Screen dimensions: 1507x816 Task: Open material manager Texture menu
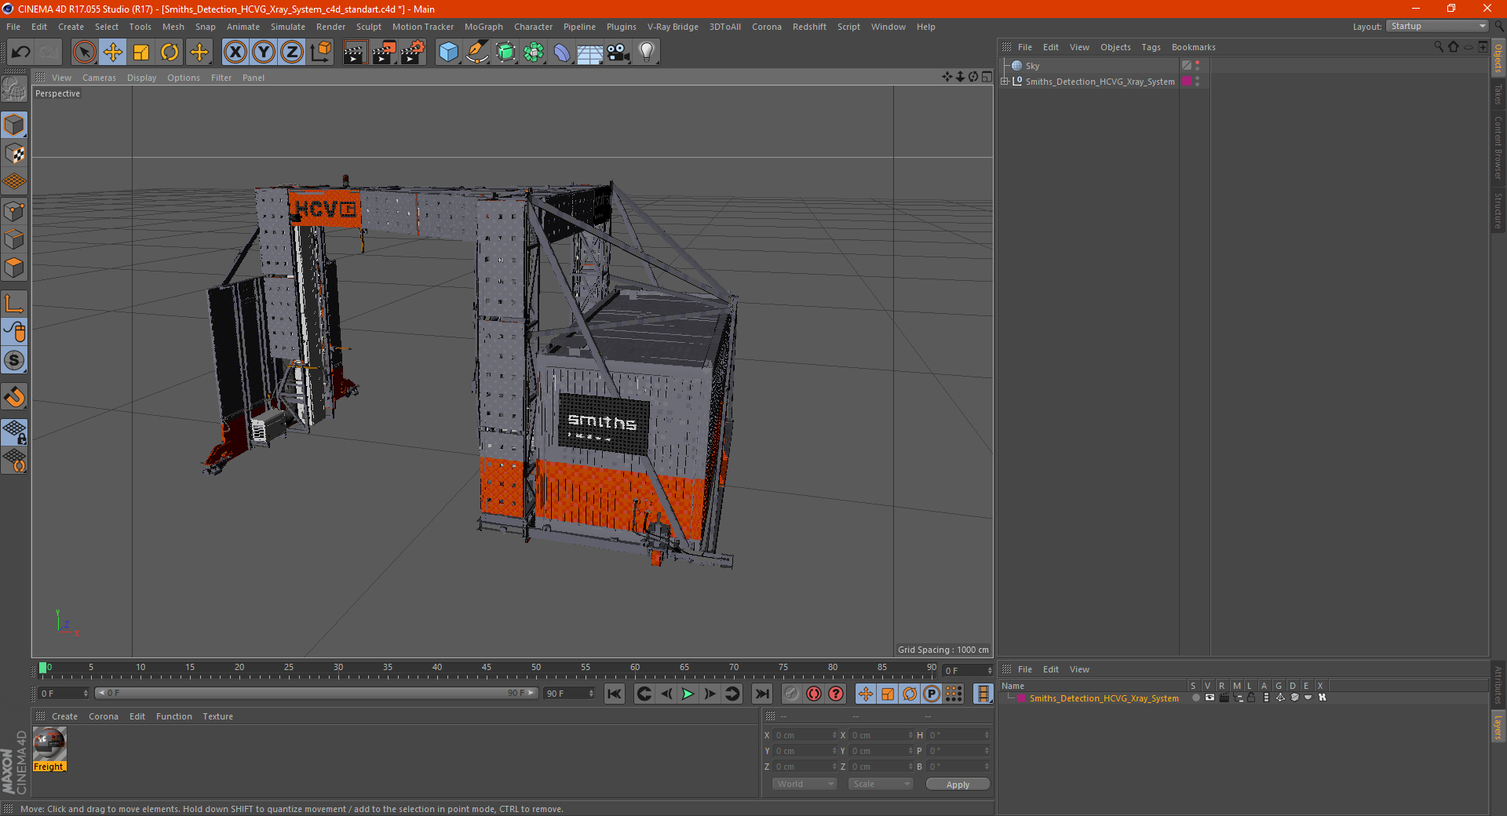tap(217, 716)
